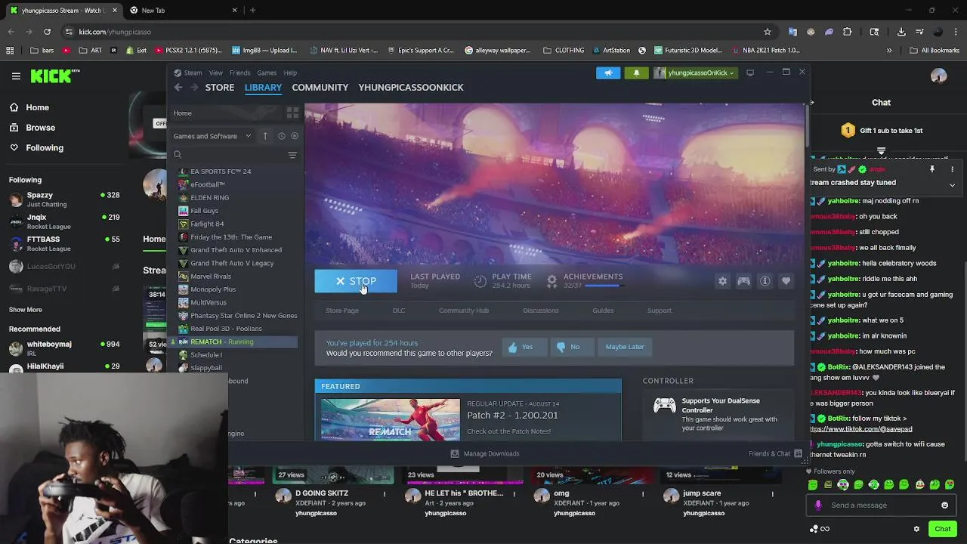Open the Friends menu in Steam
The height and width of the screenshot is (544, 967).
click(x=239, y=73)
